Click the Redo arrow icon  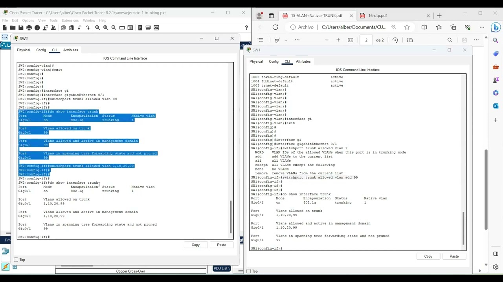click(x=88, y=27)
